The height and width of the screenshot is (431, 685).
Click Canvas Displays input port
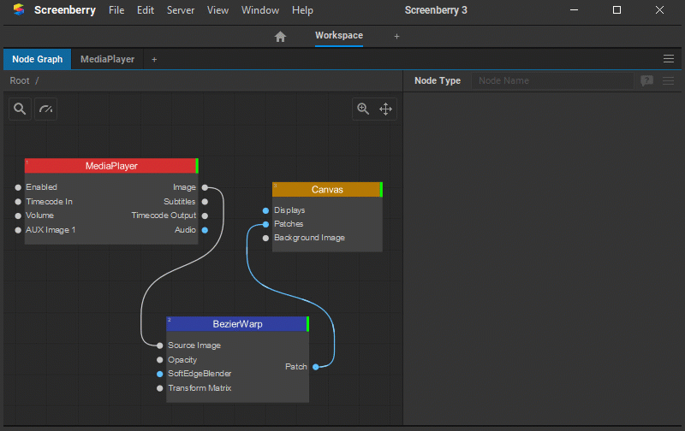point(265,210)
